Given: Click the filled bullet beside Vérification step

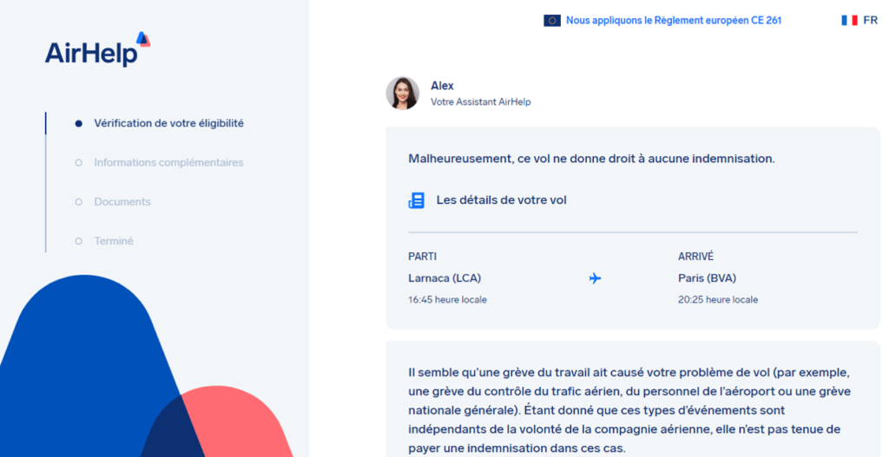Looking at the screenshot, I should click(79, 123).
